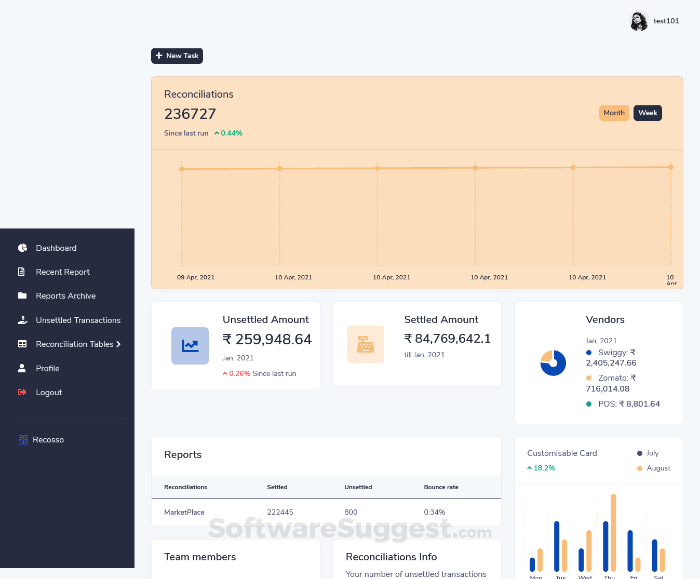Image resolution: width=700 pixels, height=579 pixels.
Task: Switch reconciliations chart to Month view
Action: (614, 113)
